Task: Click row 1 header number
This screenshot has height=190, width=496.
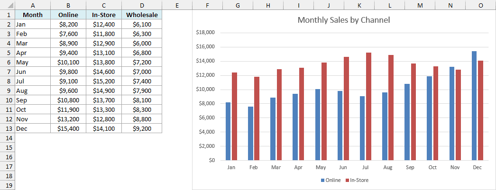Action: (8, 15)
